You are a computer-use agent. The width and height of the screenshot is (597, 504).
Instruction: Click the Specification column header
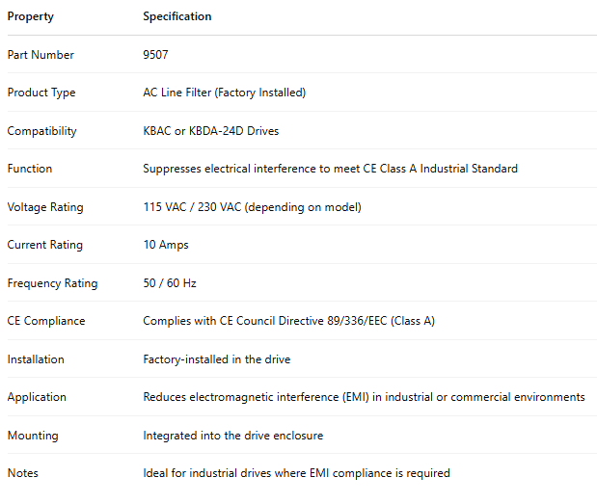click(x=177, y=16)
